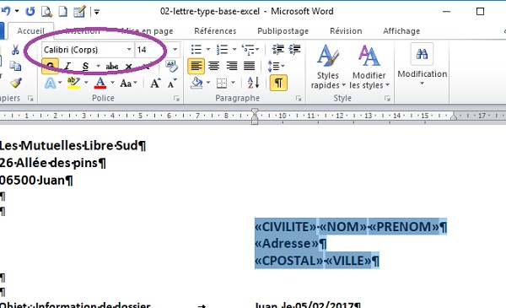506x308 pixels.
Task: Expand borders dropdown arrow
Action: (233, 83)
